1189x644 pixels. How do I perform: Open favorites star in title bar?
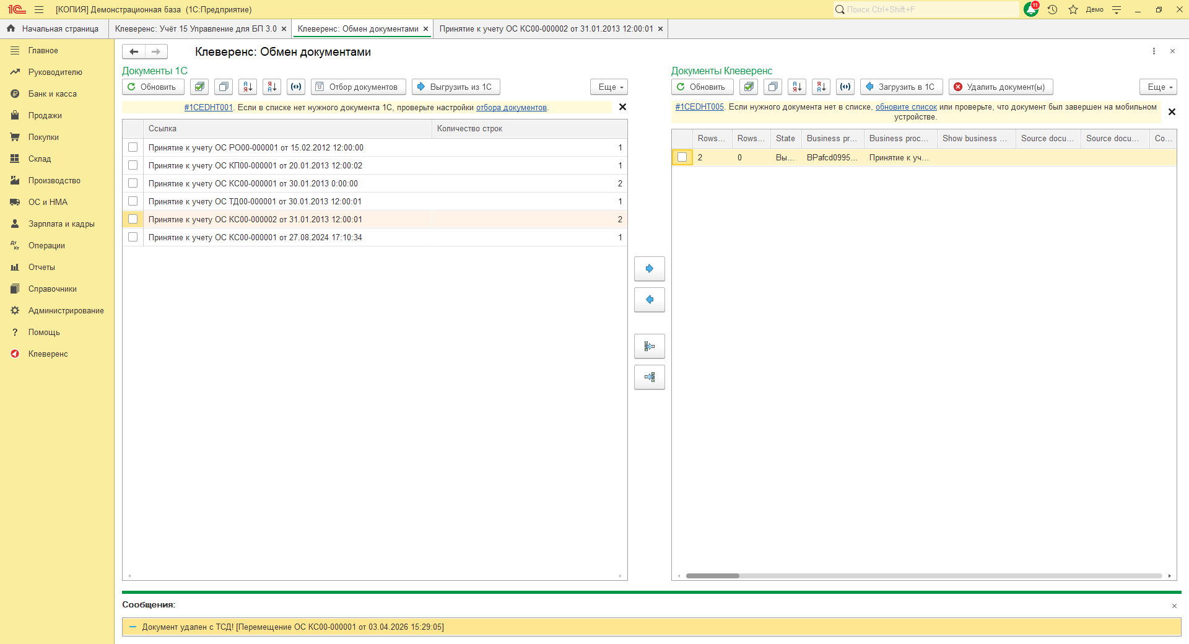pos(1073,9)
